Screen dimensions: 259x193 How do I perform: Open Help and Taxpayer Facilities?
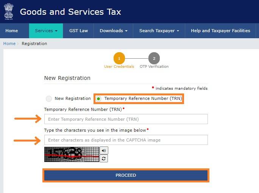coord(220,31)
